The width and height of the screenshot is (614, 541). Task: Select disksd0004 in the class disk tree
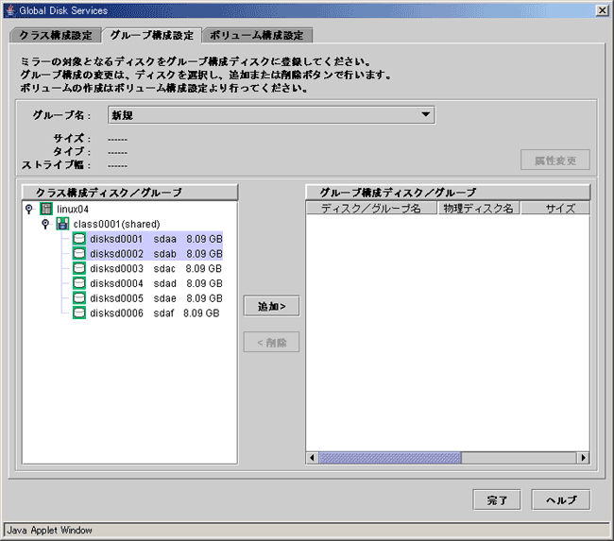pos(116,283)
